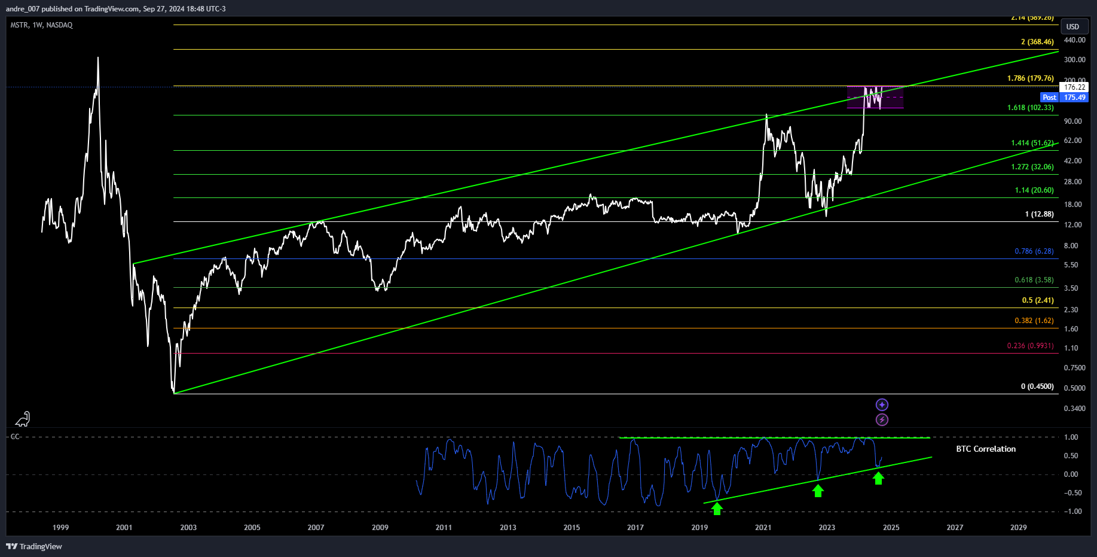Click the 2025 year on time axis
The height and width of the screenshot is (557, 1097).
tap(891, 528)
